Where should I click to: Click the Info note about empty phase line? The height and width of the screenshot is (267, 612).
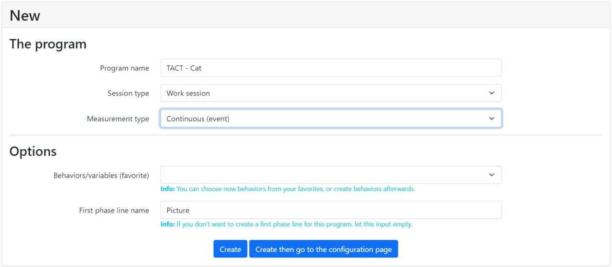click(286, 224)
